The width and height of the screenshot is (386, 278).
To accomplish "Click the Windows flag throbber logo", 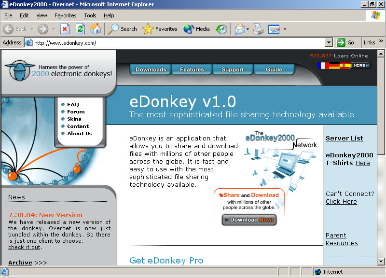I will pyautogui.click(x=376, y=15).
